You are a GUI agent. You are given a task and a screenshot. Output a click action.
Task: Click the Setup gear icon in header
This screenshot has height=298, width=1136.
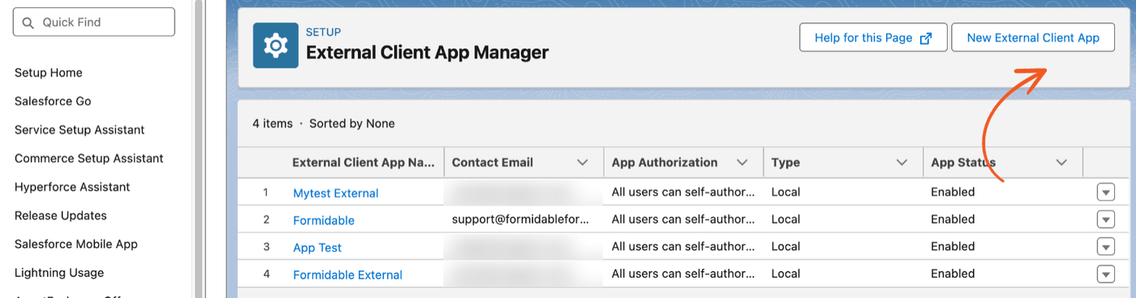[x=276, y=45]
